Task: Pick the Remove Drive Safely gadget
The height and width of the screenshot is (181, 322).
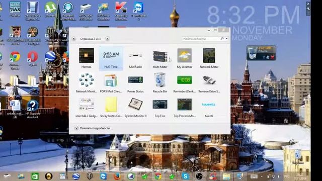Action: (x=209, y=83)
